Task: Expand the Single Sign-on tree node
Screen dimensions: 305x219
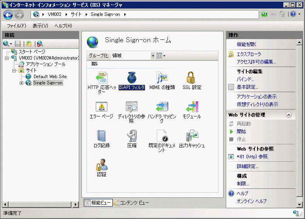Action: [x=21, y=83]
